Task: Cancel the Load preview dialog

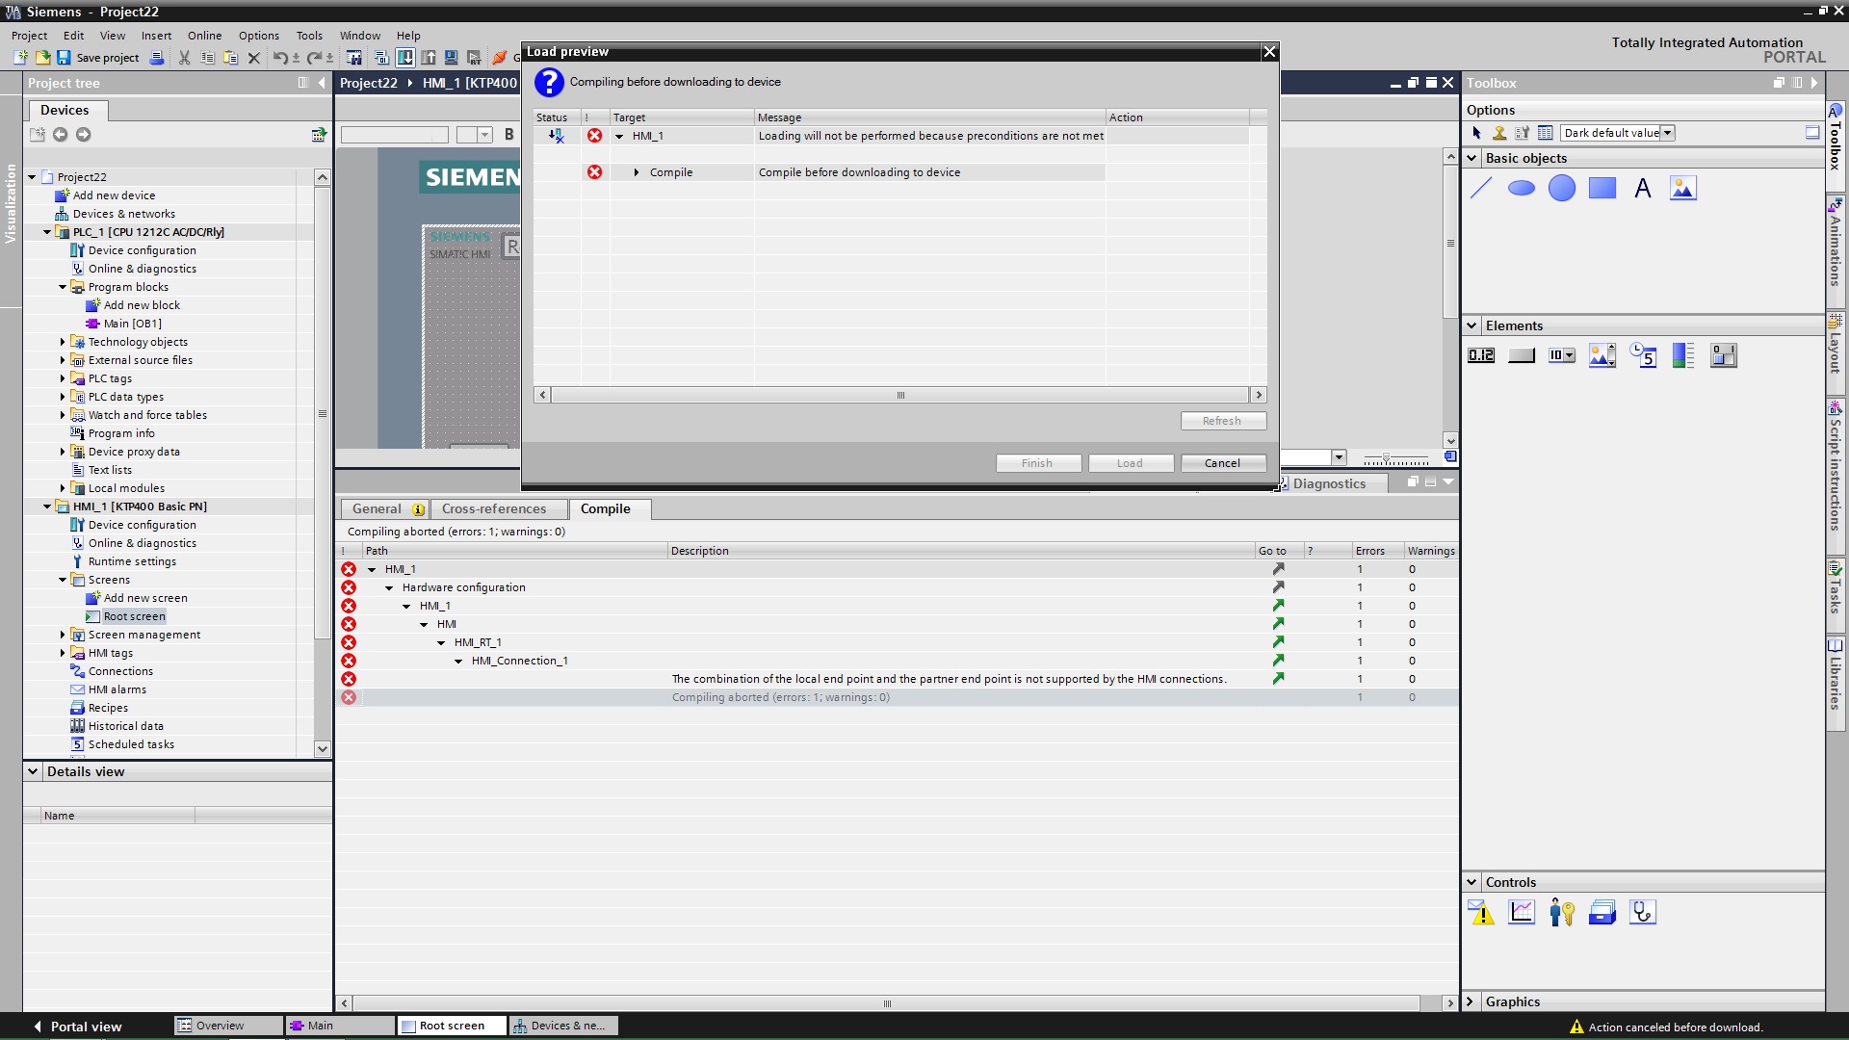Action: (x=1223, y=463)
